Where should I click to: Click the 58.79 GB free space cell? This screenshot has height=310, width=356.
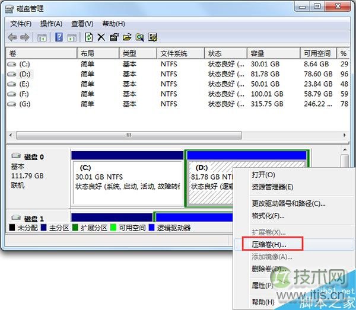[318, 94]
